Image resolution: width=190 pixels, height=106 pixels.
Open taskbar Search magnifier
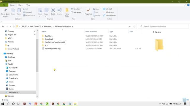tap(8, 104)
